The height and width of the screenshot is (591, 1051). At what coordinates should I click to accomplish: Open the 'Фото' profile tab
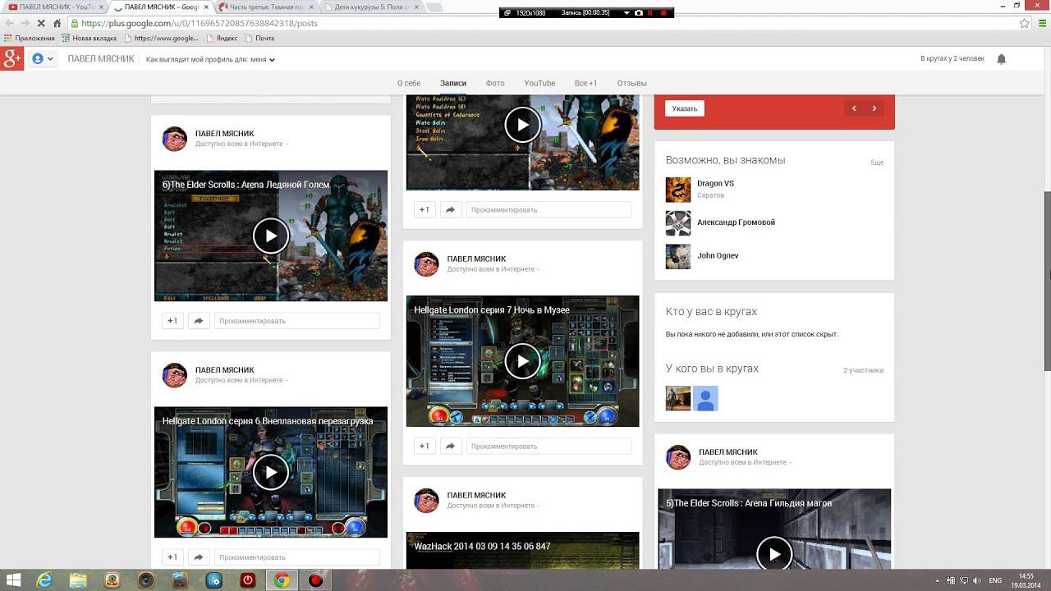tap(495, 83)
